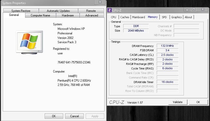Click the '2.59 GHz, 768 MB of RAM' text
The height and width of the screenshot is (121, 210).
coord(74,85)
